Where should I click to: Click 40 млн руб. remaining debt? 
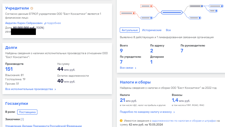coord(66,81)
